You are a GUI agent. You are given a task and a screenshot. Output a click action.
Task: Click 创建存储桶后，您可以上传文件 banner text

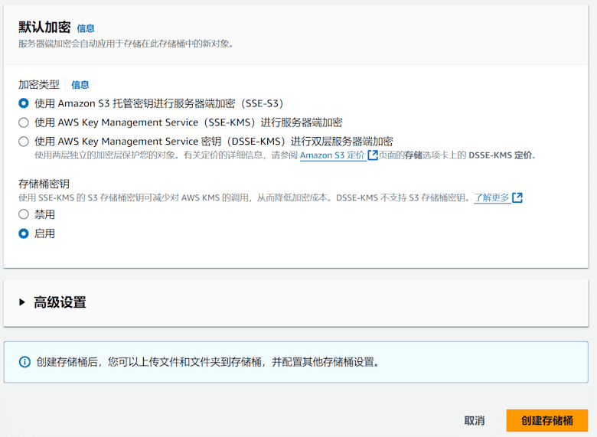(208, 362)
